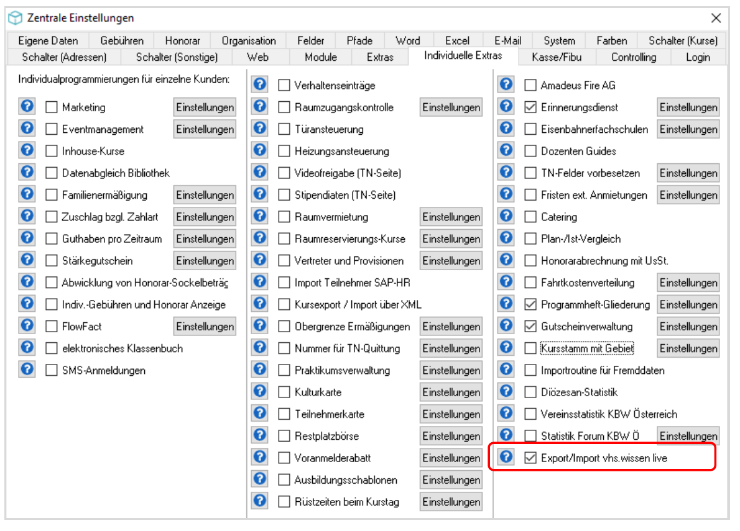Click help icon for Raumvermietung

click(260, 216)
